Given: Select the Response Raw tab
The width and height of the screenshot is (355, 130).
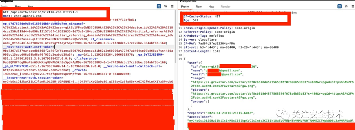Looking at the screenshot, I should (x=199, y=7).
